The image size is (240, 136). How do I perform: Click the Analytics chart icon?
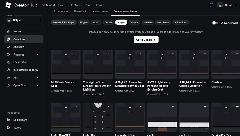pos(8,47)
